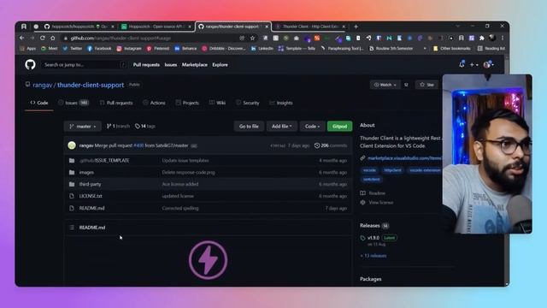Open the third-party folder
The width and height of the screenshot is (547, 308).
[x=90, y=184]
